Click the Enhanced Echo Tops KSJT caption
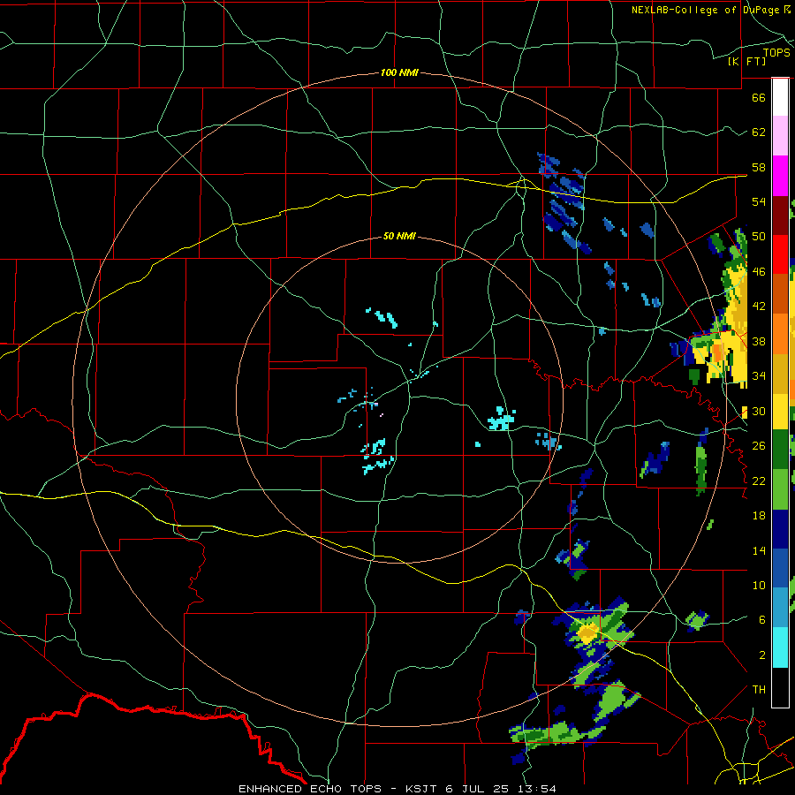The image size is (795, 795). coord(397,789)
